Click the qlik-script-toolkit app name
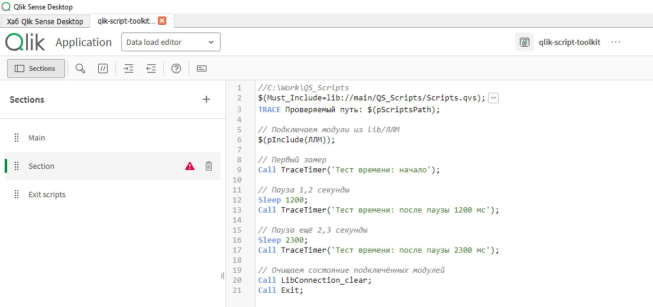This screenshot has height=307, width=653. [x=570, y=43]
